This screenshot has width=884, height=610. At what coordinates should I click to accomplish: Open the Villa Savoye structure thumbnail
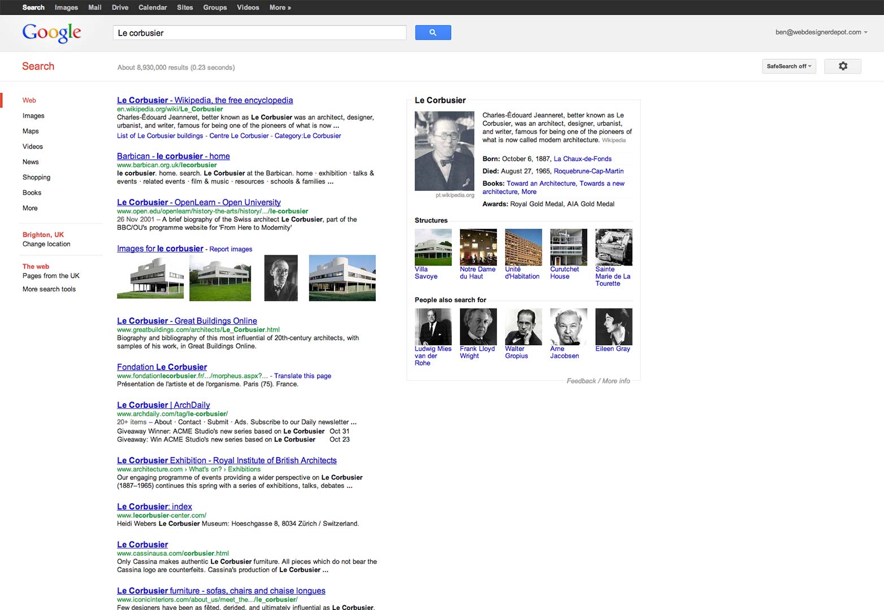click(x=433, y=247)
